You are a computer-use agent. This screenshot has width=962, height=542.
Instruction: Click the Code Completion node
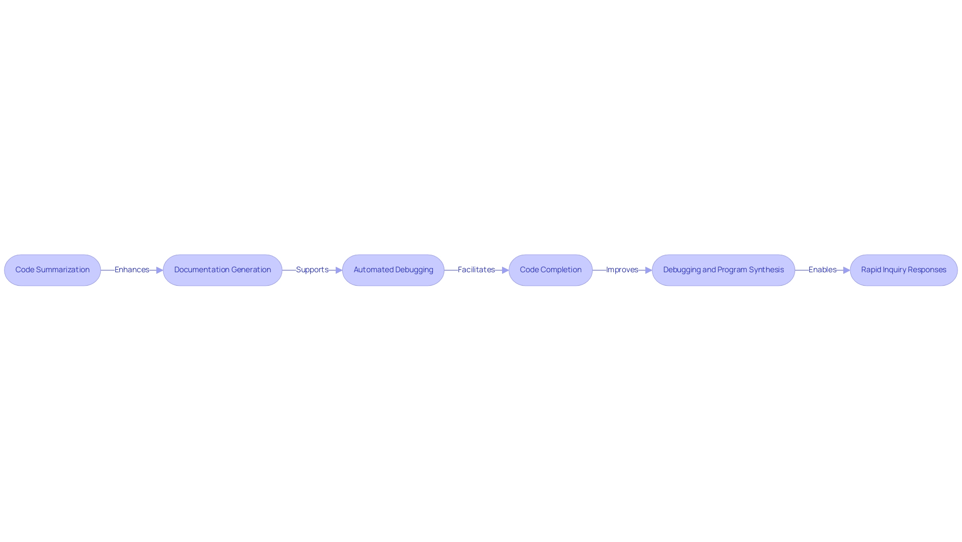pos(550,269)
